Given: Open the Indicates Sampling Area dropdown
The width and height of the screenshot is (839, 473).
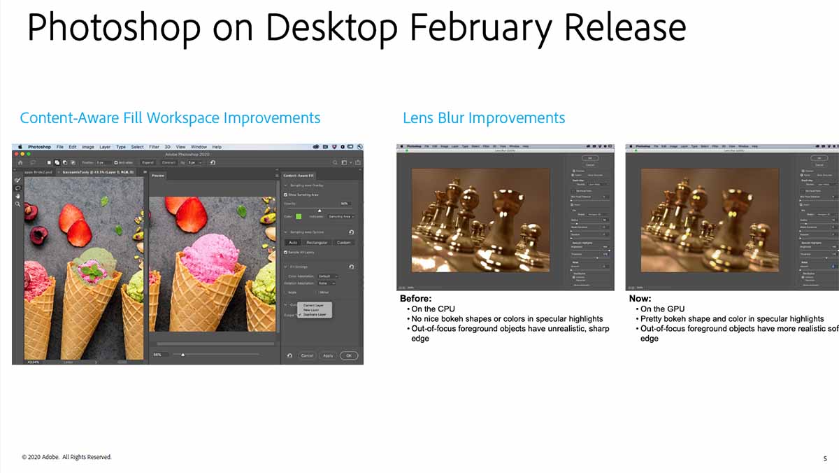Looking at the screenshot, I should (341, 217).
